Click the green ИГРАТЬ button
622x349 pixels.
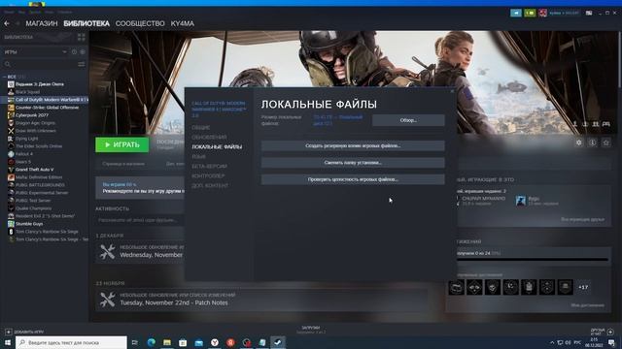click(x=122, y=144)
